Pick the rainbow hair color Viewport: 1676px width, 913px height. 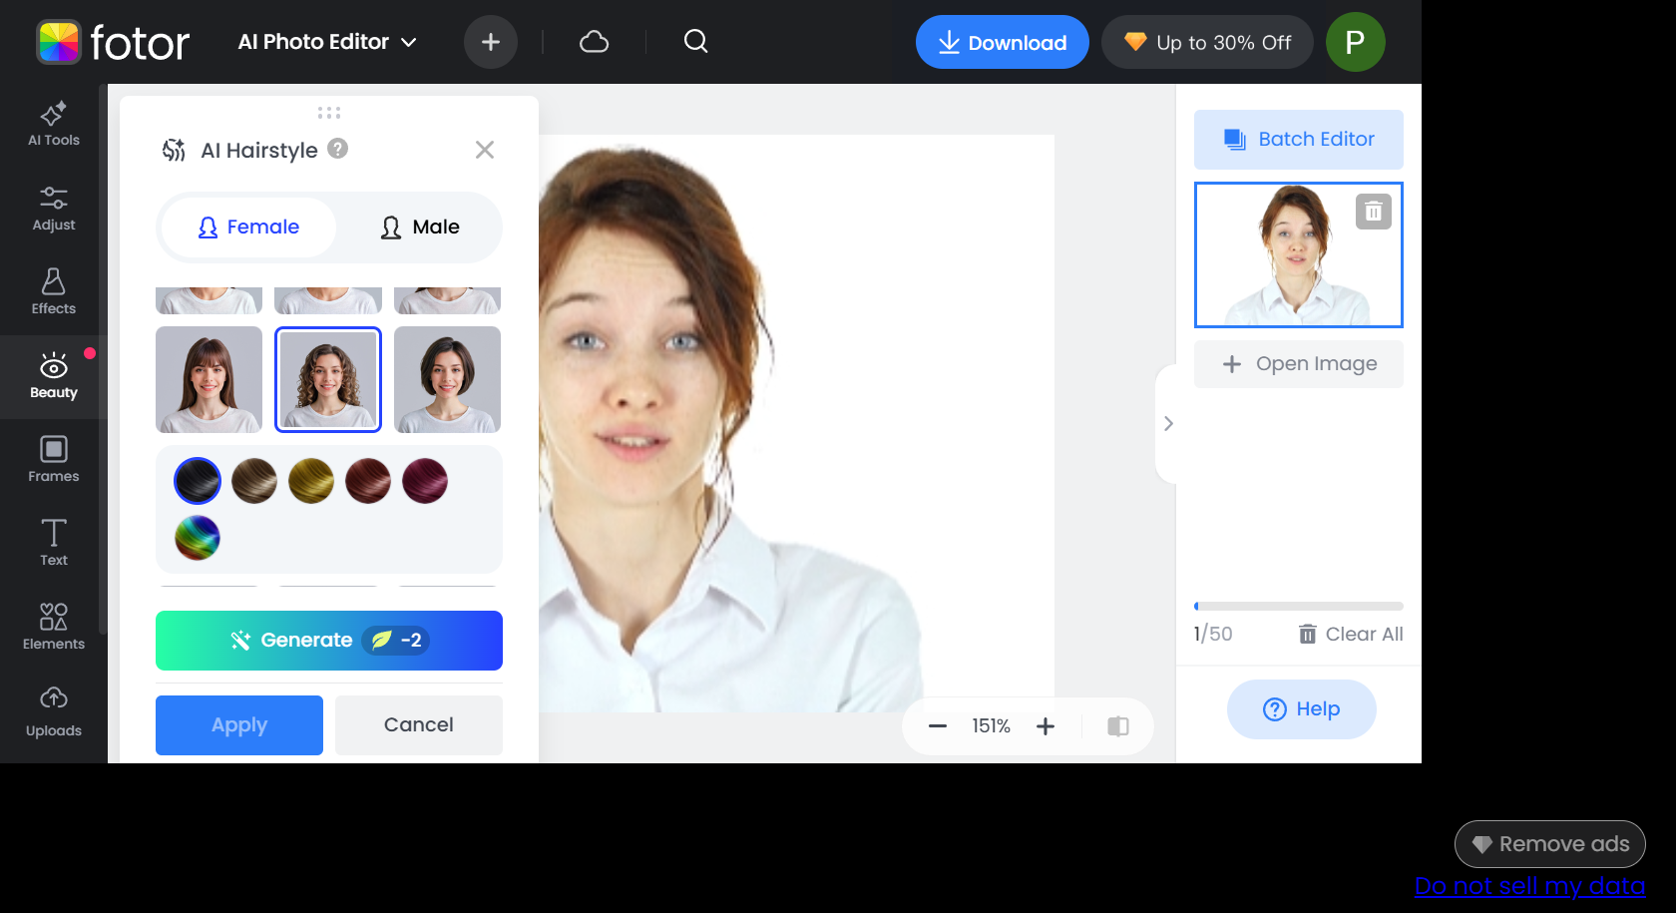point(198,538)
